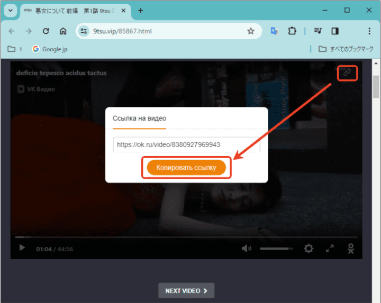Click the 01:04 / 44:56 time display
The height and width of the screenshot is (303, 381).
[x=55, y=249]
